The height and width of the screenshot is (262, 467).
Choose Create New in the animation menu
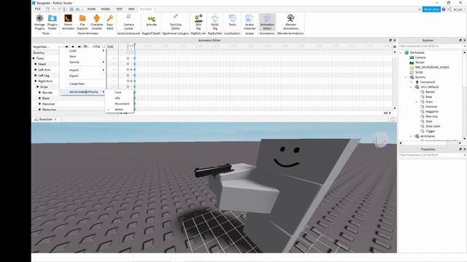(x=83, y=84)
